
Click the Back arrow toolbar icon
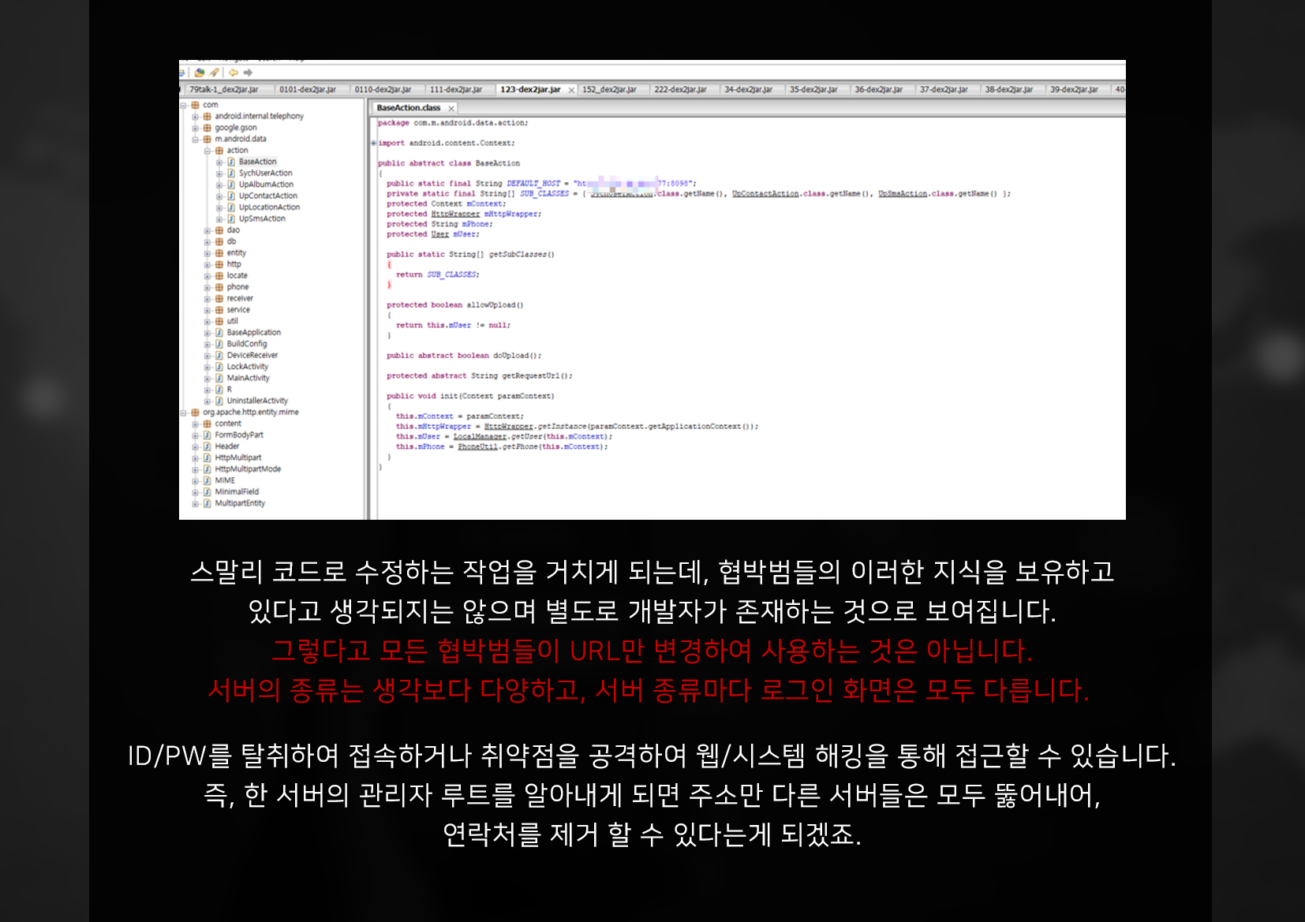point(234,73)
